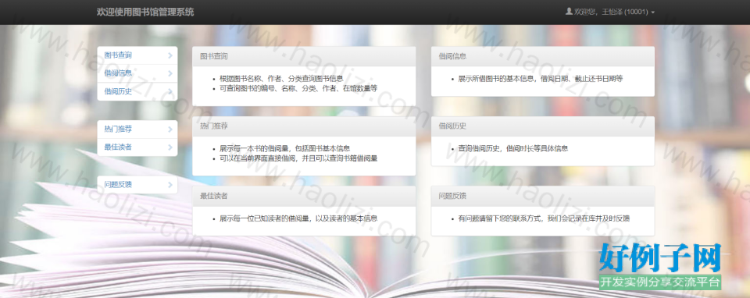The height and width of the screenshot is (298, 750).
Task: Click the chevron beside sidebar 借阅历史
Action: [170, 92]
